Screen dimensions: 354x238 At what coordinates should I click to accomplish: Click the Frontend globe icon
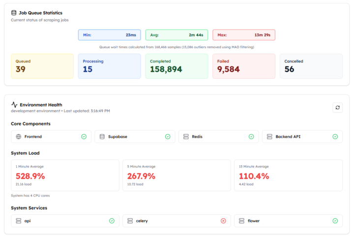point(19,137)
